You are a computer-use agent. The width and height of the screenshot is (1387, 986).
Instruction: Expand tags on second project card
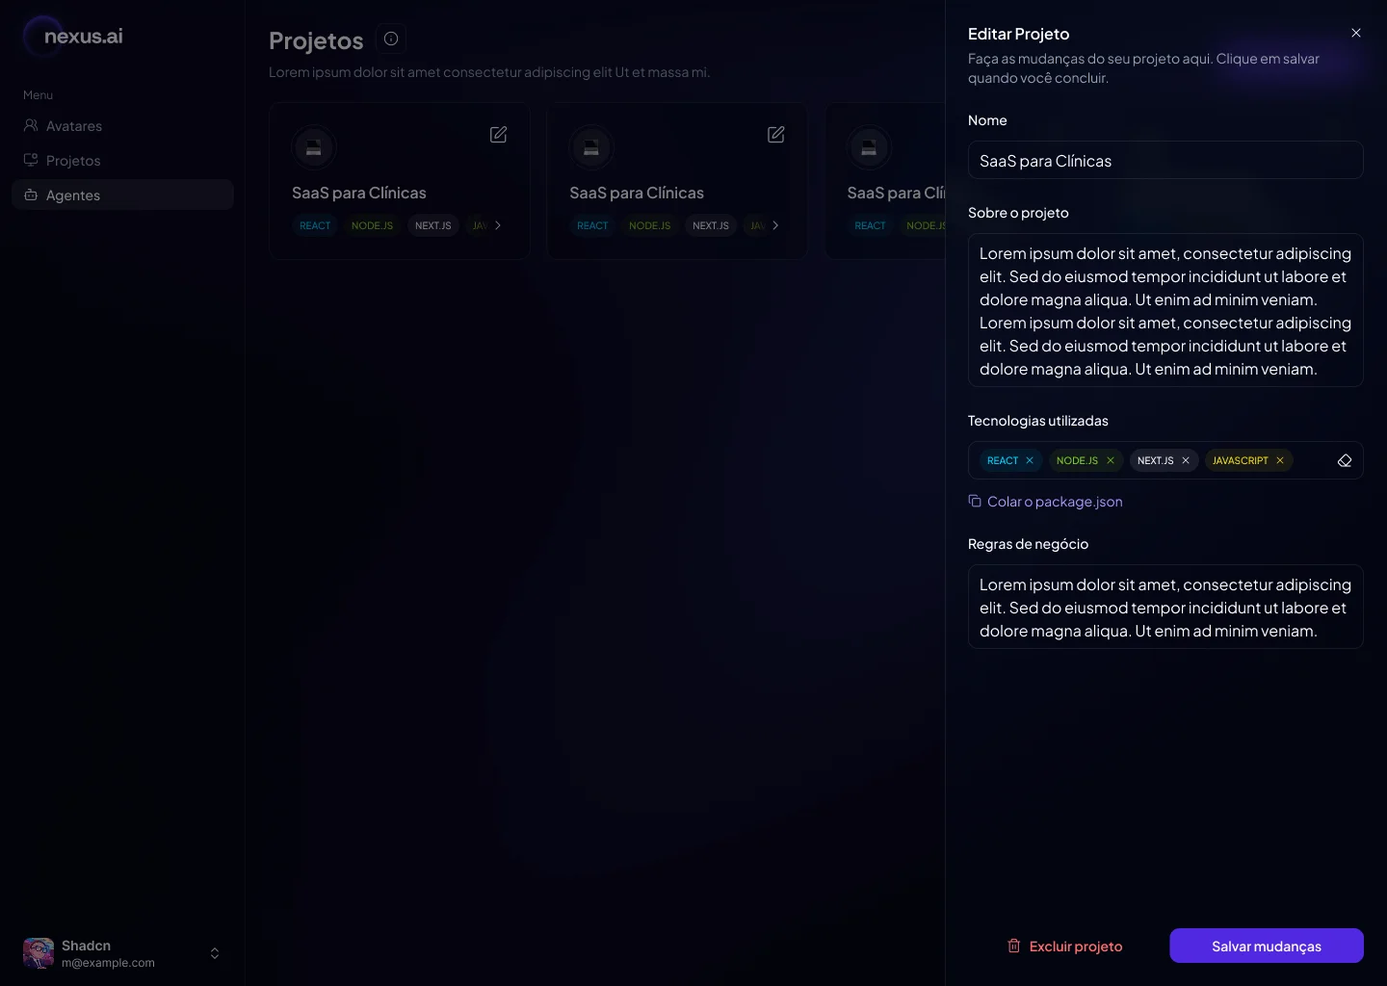pyautogui.click(x=775, y=225)
